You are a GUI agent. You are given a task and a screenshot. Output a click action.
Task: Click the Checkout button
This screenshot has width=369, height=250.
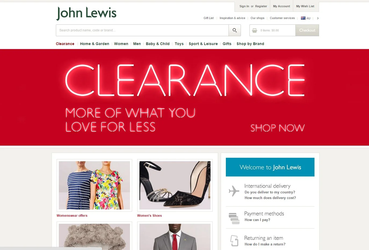(x=307, y=30)
